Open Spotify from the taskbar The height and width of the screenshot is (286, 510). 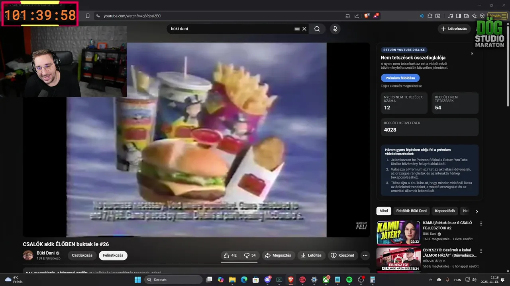[x=349, y=280]
